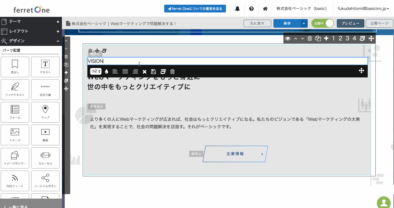Open the help question mark icon
Viewport: 394px width, 208px height.
[x=251, y=9]
